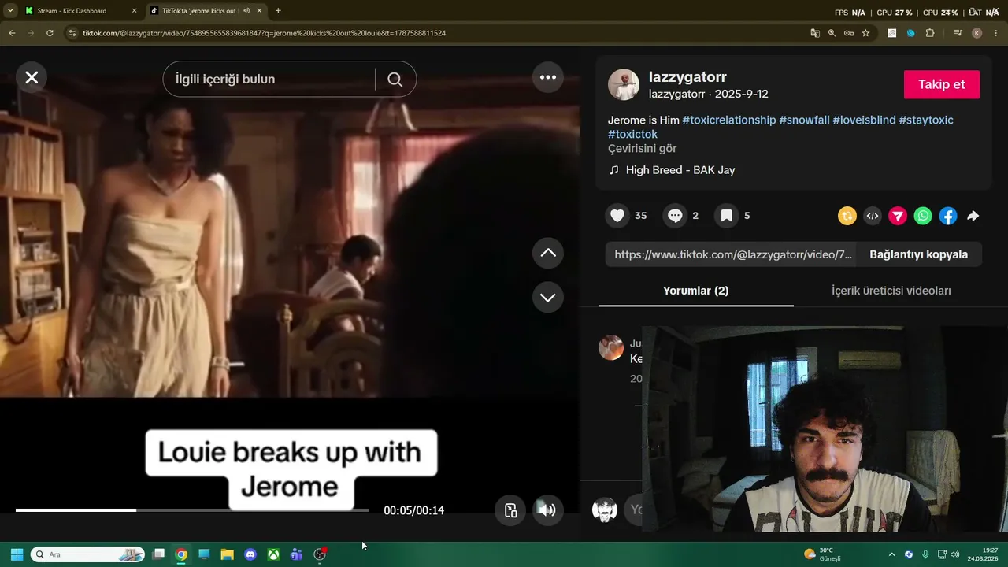Bookmark this page with the star icon
The height and width of the screenshot is (567, 1008).
pos(865,33)
